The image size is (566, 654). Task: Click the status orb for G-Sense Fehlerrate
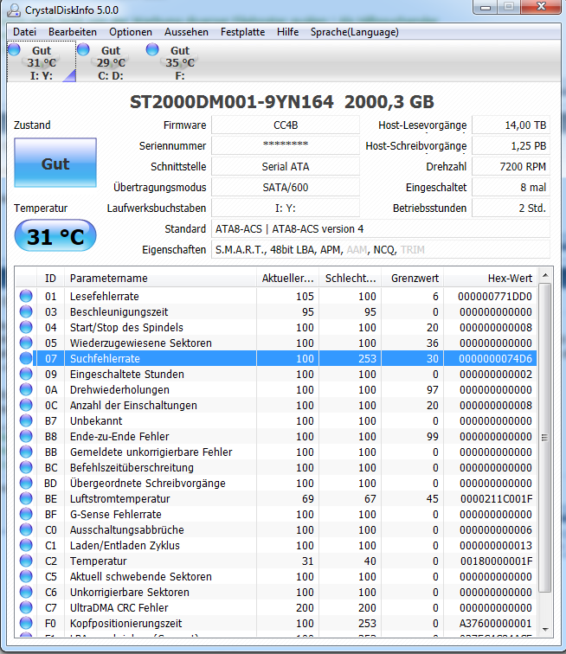pyautogui.click(x=26, y=514)
